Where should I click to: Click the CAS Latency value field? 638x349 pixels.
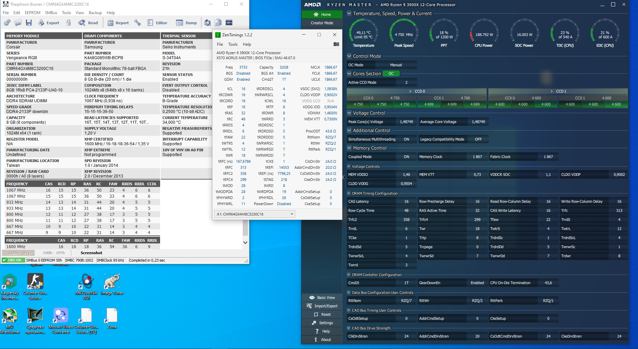point(406,201)
